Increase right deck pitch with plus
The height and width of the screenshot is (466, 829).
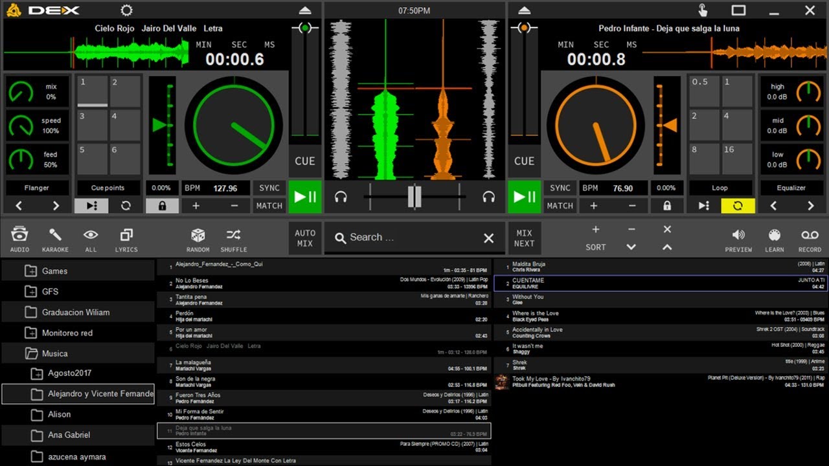tap(593, 206)
